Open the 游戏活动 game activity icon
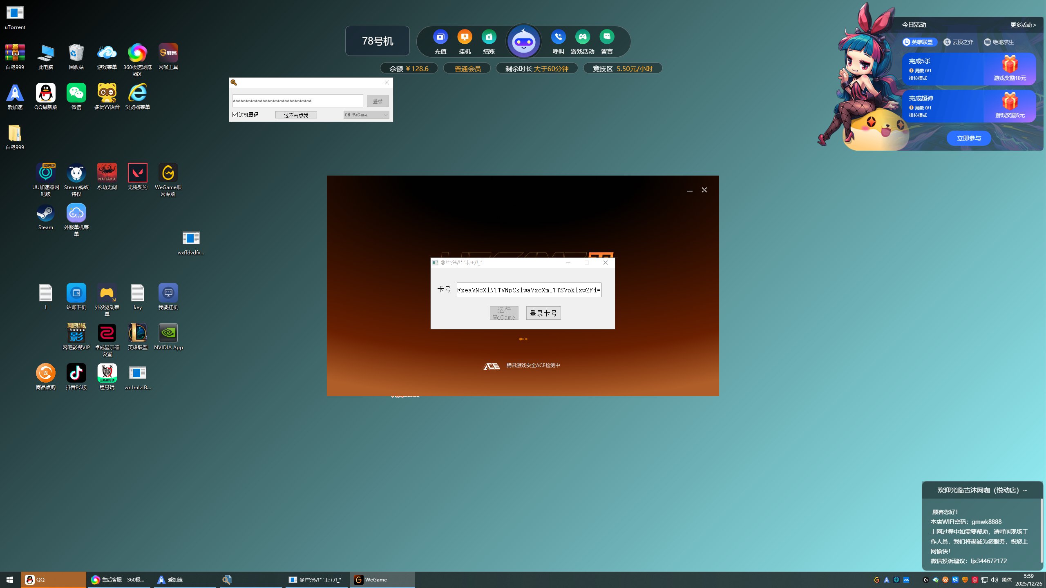1046x588 pixels. (x=582, y=38)
